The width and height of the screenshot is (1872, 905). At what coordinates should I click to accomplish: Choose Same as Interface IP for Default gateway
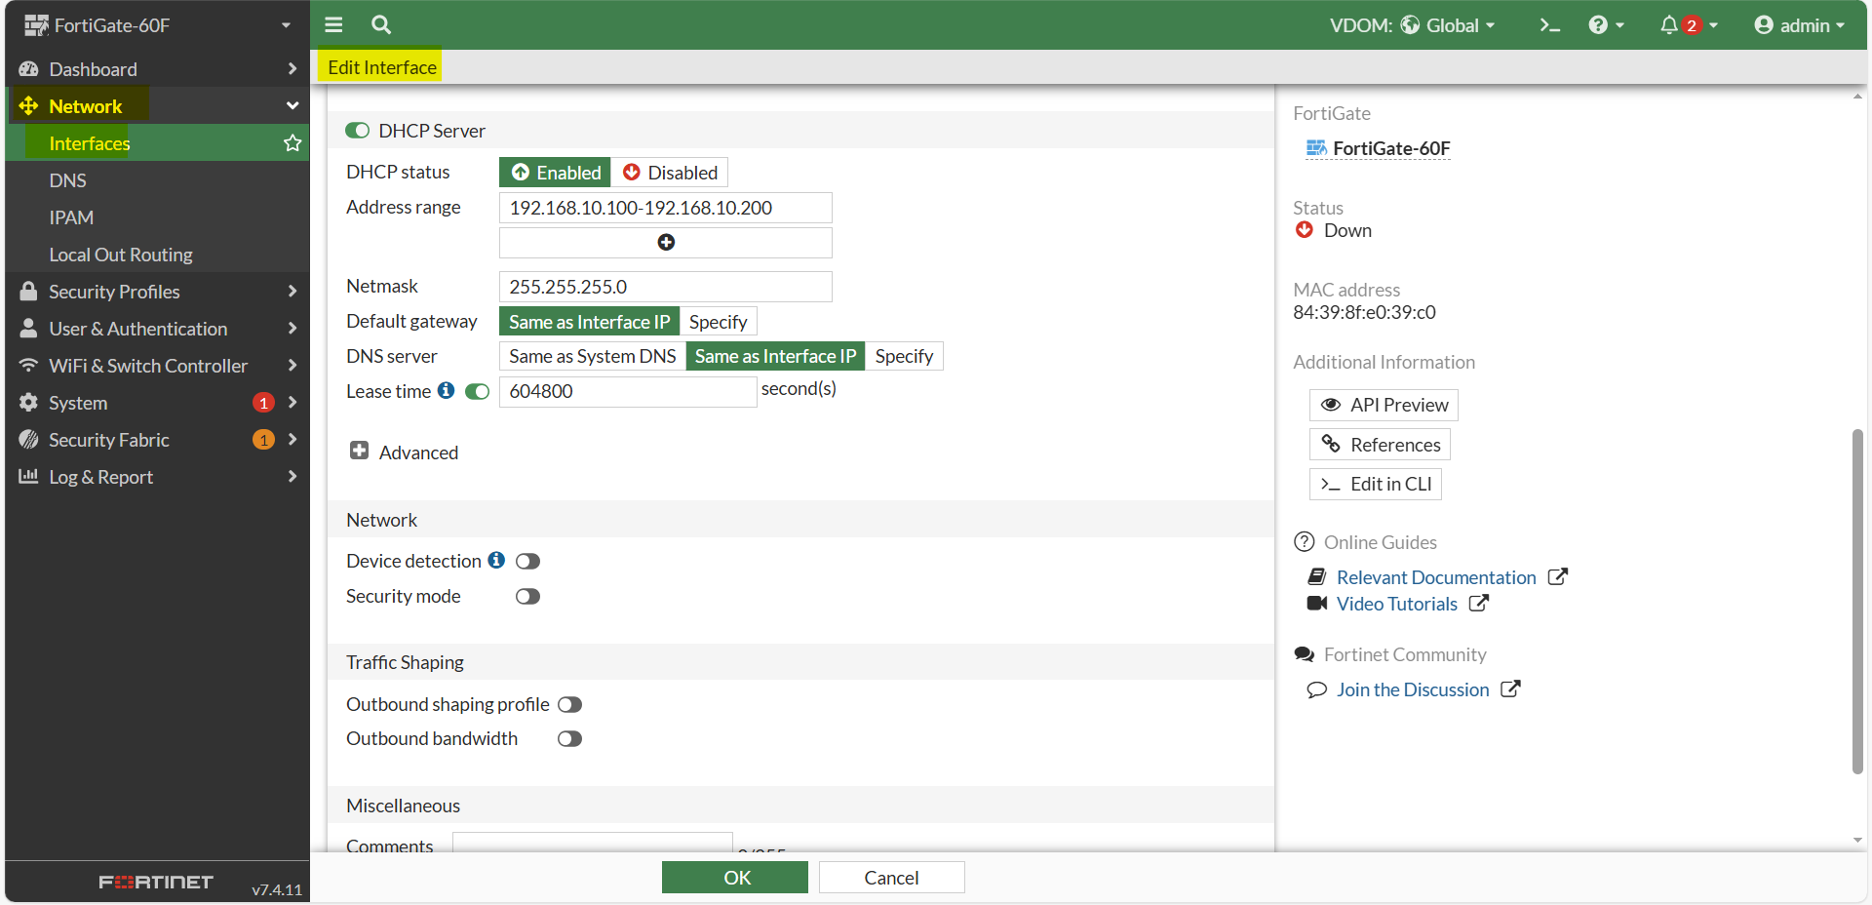pos(590,322)
